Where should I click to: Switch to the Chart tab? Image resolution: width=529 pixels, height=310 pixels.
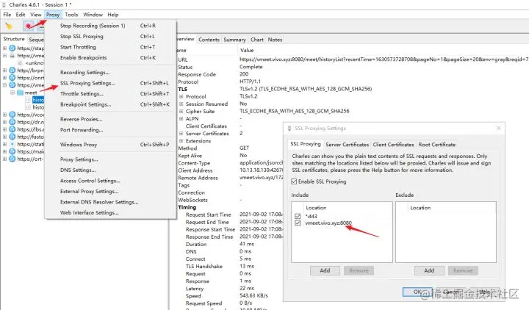256,40
